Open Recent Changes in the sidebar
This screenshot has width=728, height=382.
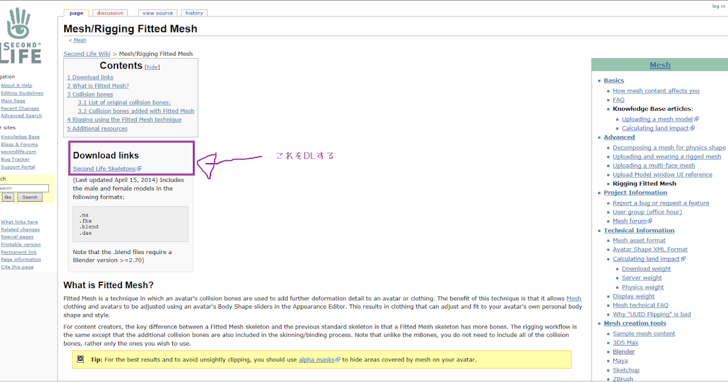(19, 109)
